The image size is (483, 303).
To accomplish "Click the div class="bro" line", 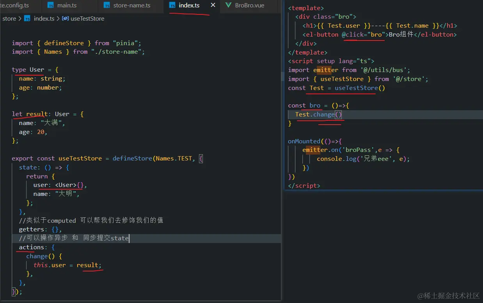I will pos(326,17).
